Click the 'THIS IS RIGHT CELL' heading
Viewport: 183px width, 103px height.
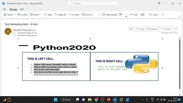coord(109,61)
